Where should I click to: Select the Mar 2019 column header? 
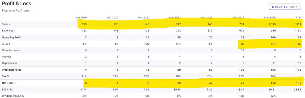coord(81,18)
